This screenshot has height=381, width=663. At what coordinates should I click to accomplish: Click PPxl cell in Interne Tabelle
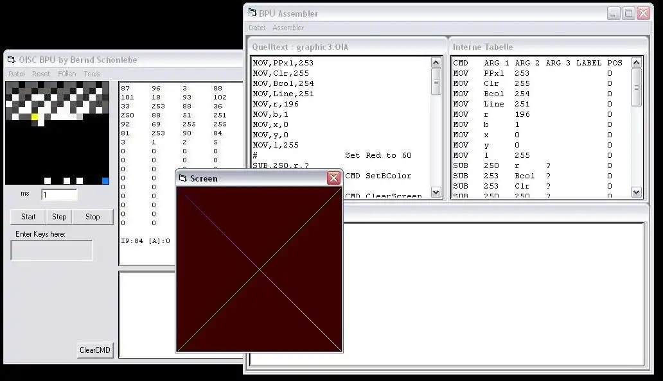tap(494, 73)
